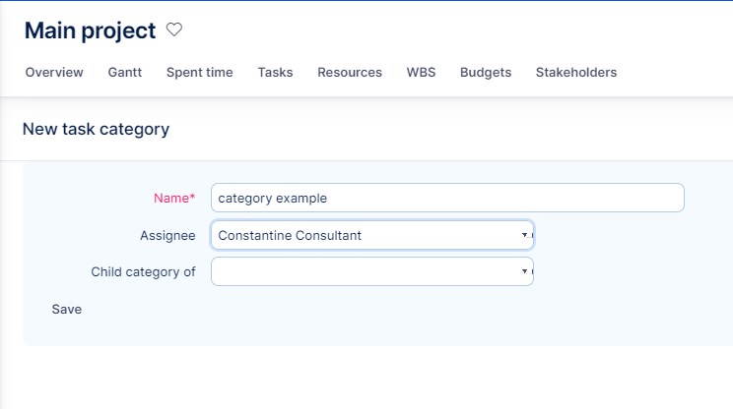Go to the Spent time tab
Image resolution: width=733 pixels, height=409 pixels.
(x=200, y=73)
